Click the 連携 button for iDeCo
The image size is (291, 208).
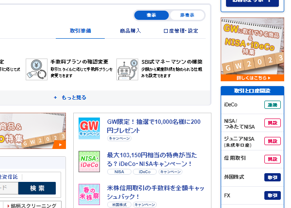click(273, 105)
